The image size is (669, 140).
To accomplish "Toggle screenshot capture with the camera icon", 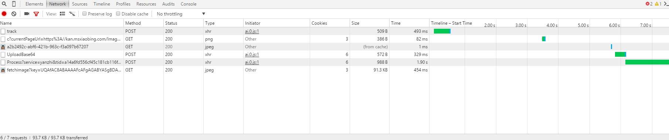I will point(27,14).
